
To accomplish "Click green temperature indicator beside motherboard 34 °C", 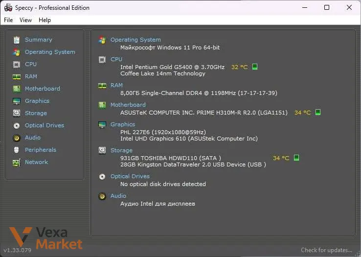I will 318,112.
